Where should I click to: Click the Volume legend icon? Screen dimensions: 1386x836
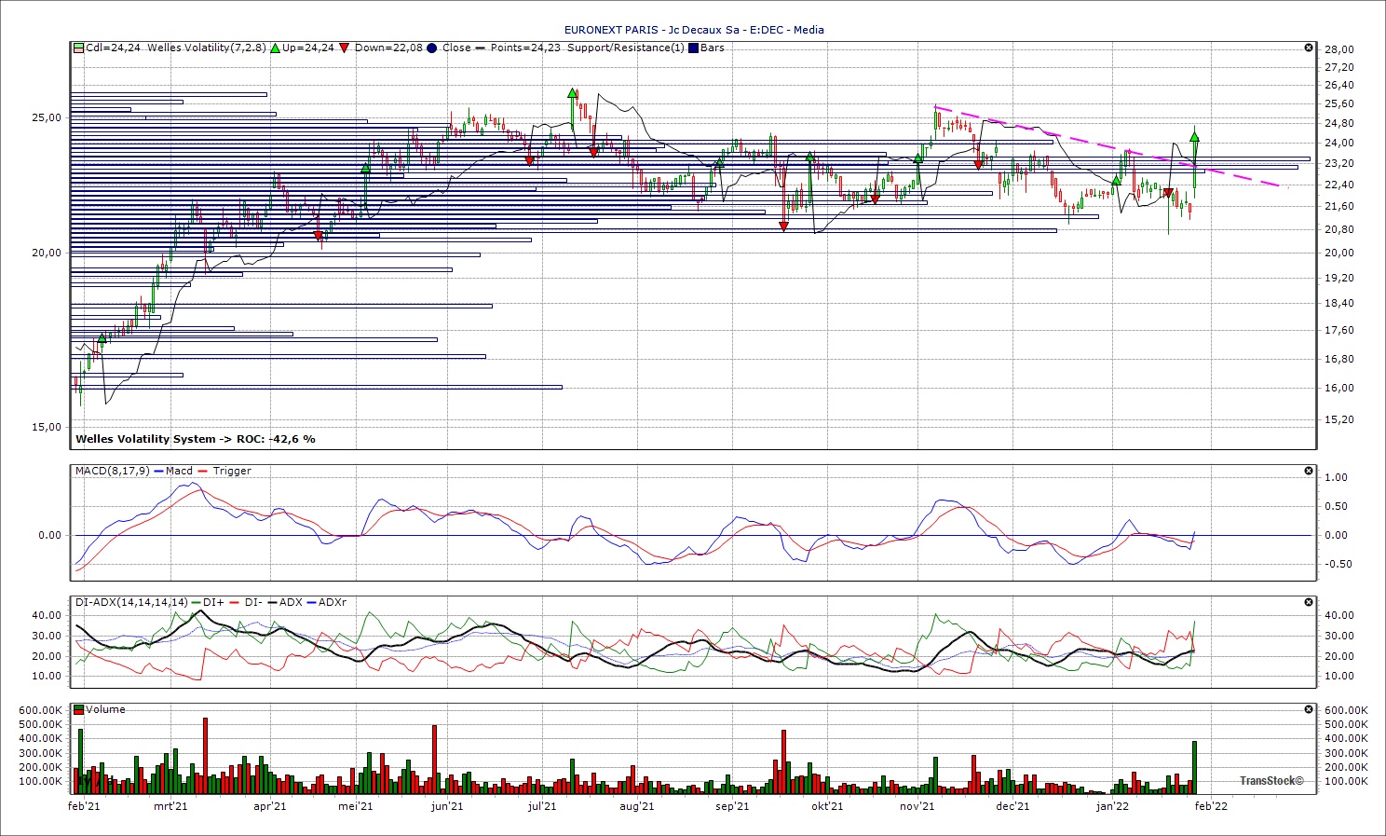79,709
